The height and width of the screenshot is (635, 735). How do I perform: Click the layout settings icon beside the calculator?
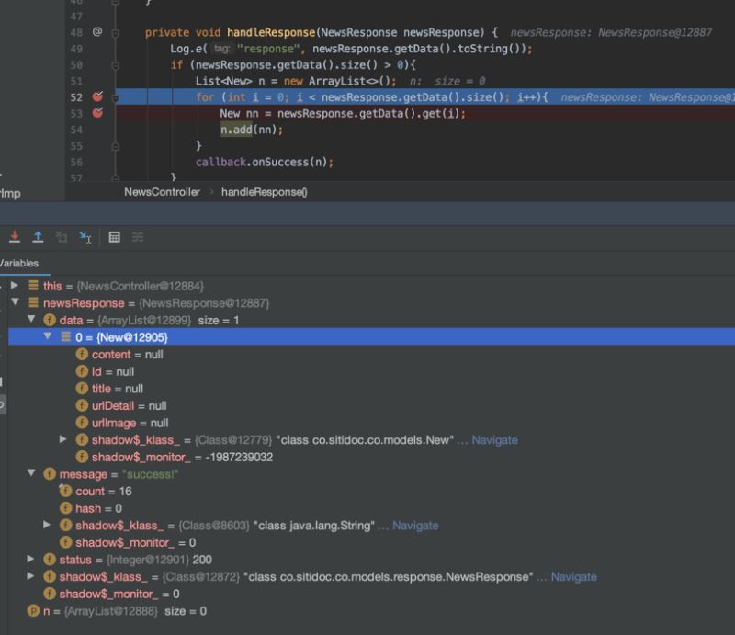[138, 237]
